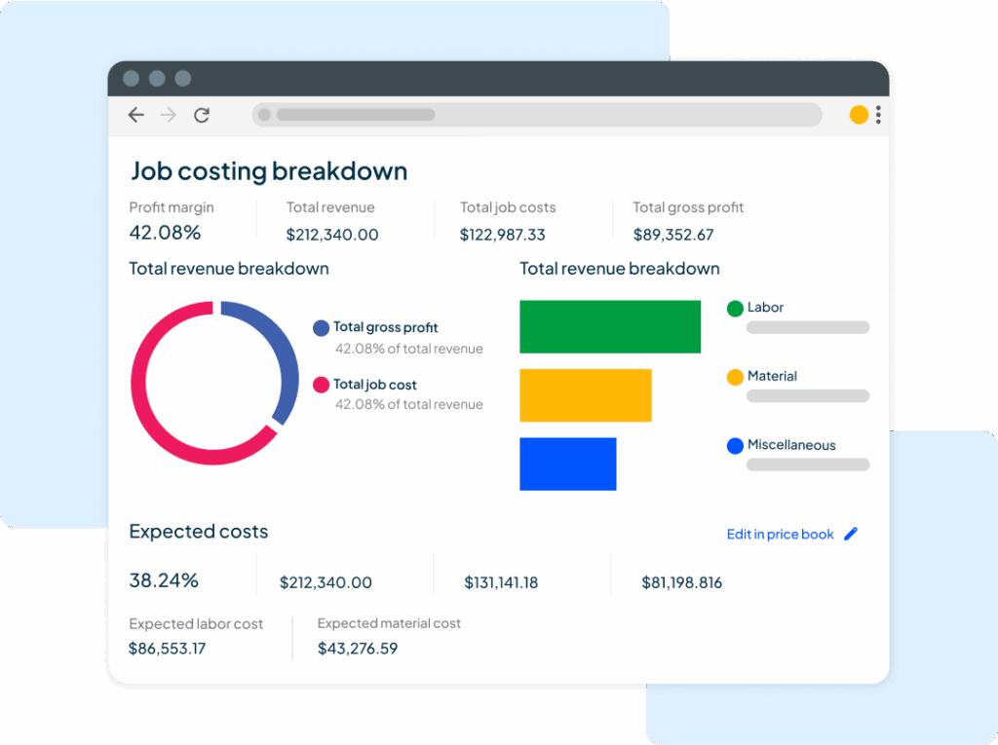Expand the Total revenue breakdown donut section
The height and width of the screenshot is (745, 998).
229,268
